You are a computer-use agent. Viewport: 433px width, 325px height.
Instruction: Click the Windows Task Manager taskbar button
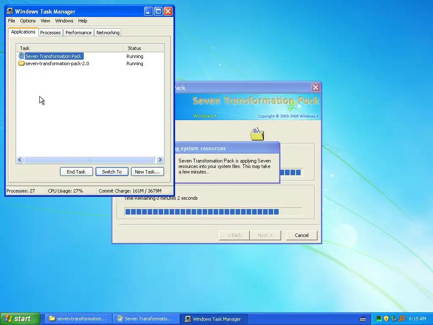click(214, 319)
